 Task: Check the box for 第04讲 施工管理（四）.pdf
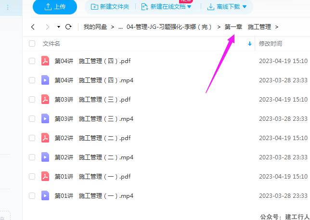click(x=32, y=61)
